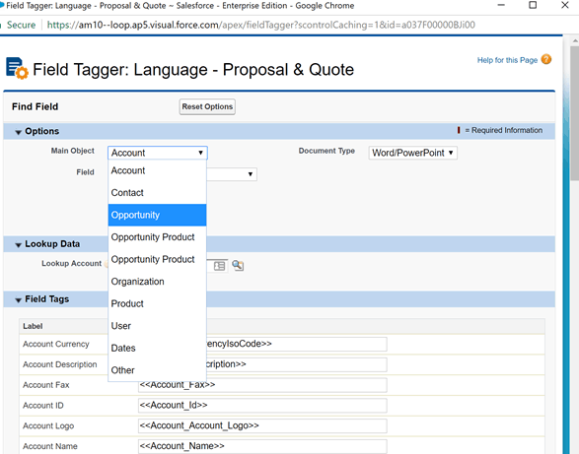The width and height of the screenshot is (579, 454).
Task: Click the Chrome address bar URL
Action: click(260, 25)
